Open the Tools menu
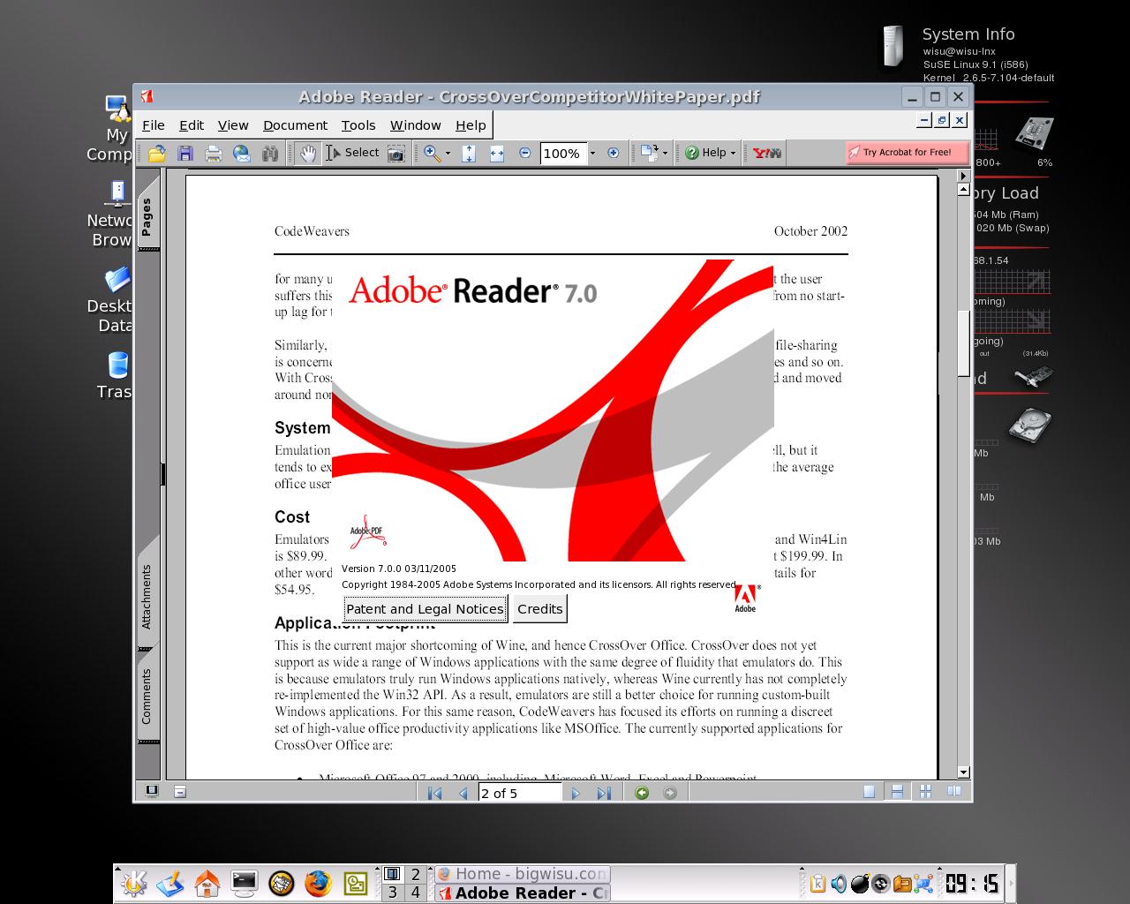This screenshot has width=1130, height=904. [x=358, y=125]
